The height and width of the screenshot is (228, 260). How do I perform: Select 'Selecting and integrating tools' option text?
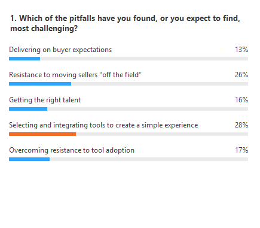click(103, 125)
